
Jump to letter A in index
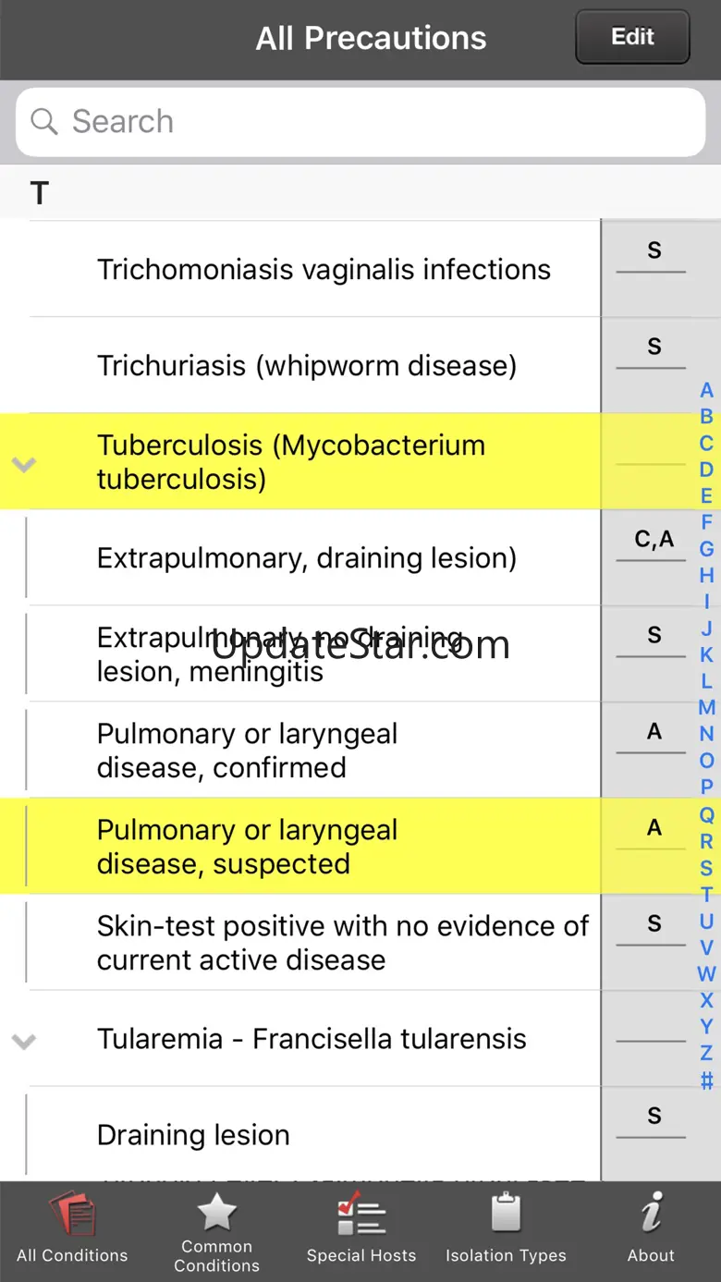point(706,390)
